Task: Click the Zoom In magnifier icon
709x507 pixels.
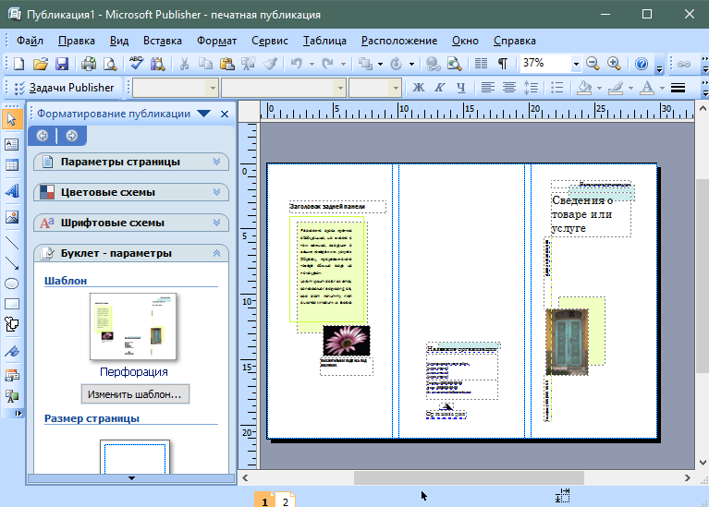Action: tap(612, 64)
